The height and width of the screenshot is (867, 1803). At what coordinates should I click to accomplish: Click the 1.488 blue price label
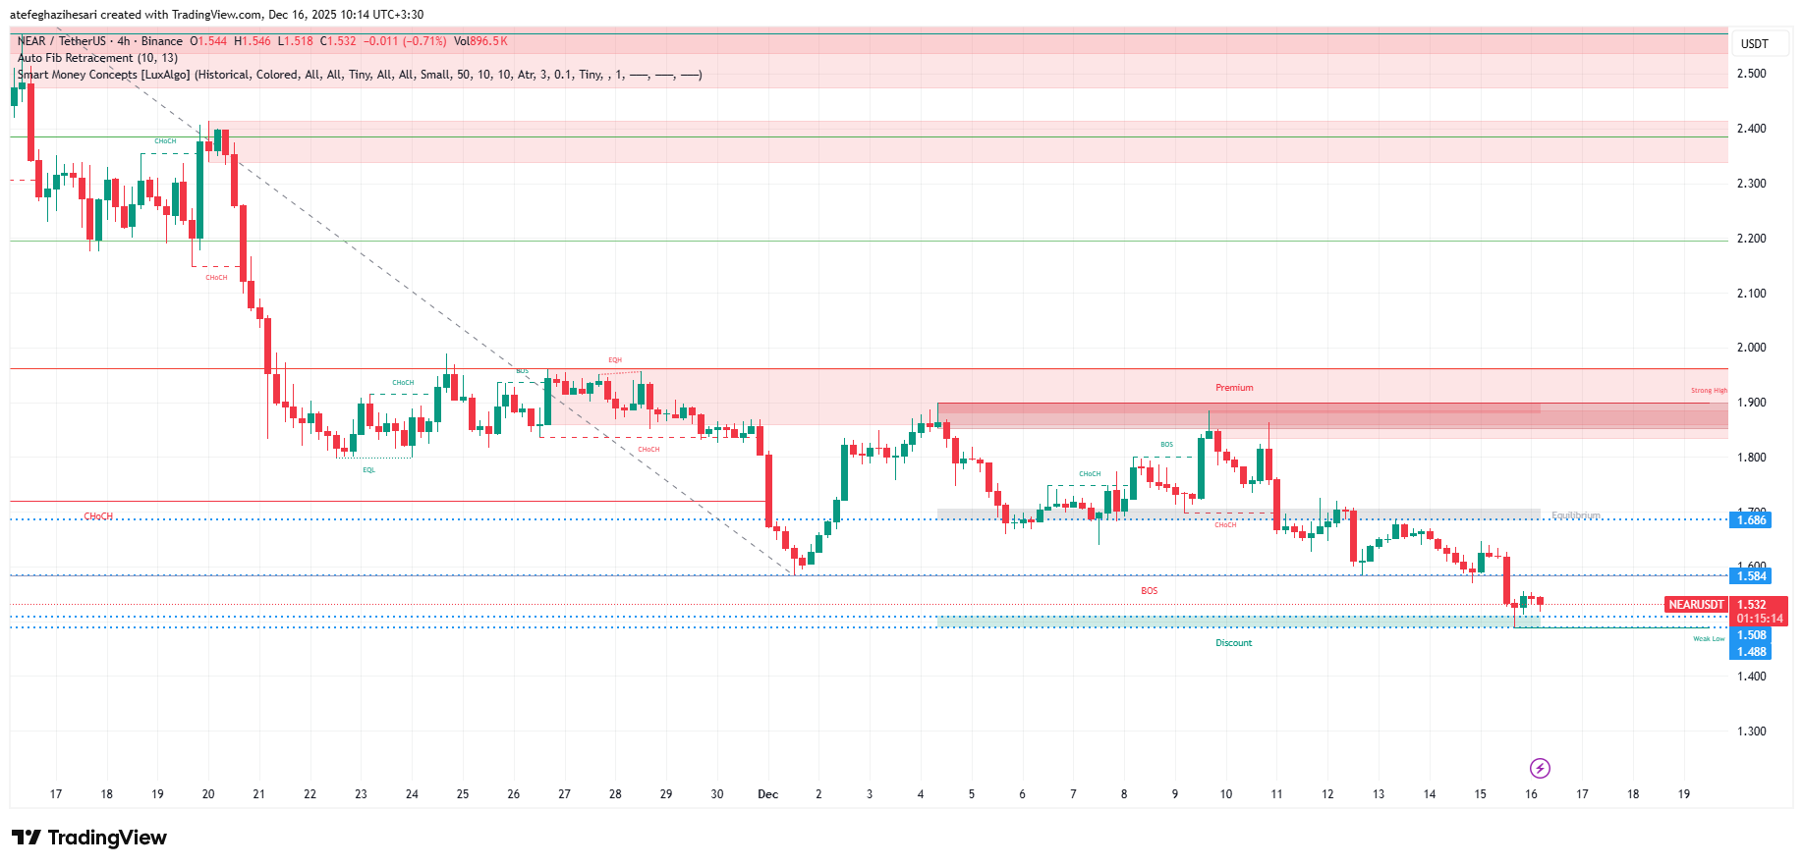point(1750,652)
